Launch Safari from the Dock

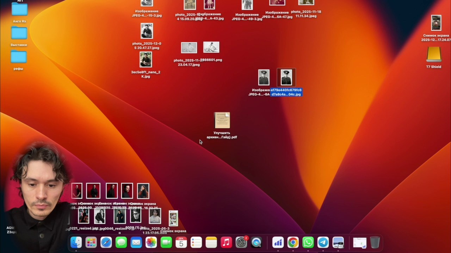coord(106,242)
